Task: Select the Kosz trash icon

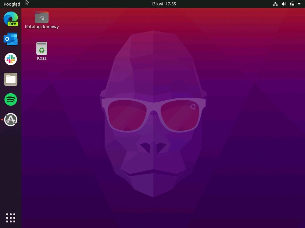Action: (41, 51)
